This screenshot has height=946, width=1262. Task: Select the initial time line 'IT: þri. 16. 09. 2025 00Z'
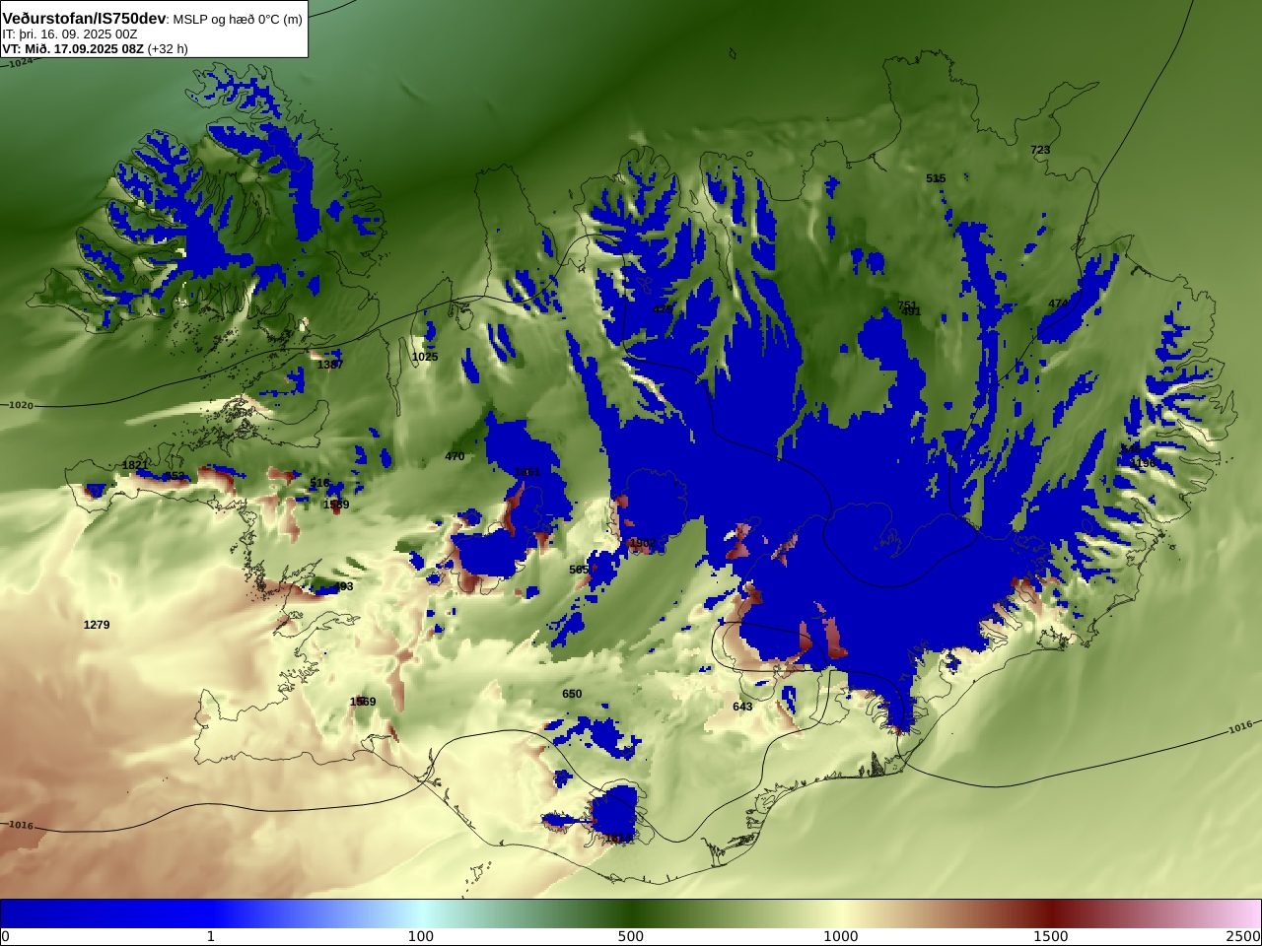click(69, 34)
